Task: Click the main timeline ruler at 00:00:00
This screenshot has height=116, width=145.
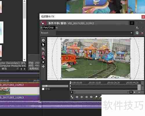Action: [4, 80]
